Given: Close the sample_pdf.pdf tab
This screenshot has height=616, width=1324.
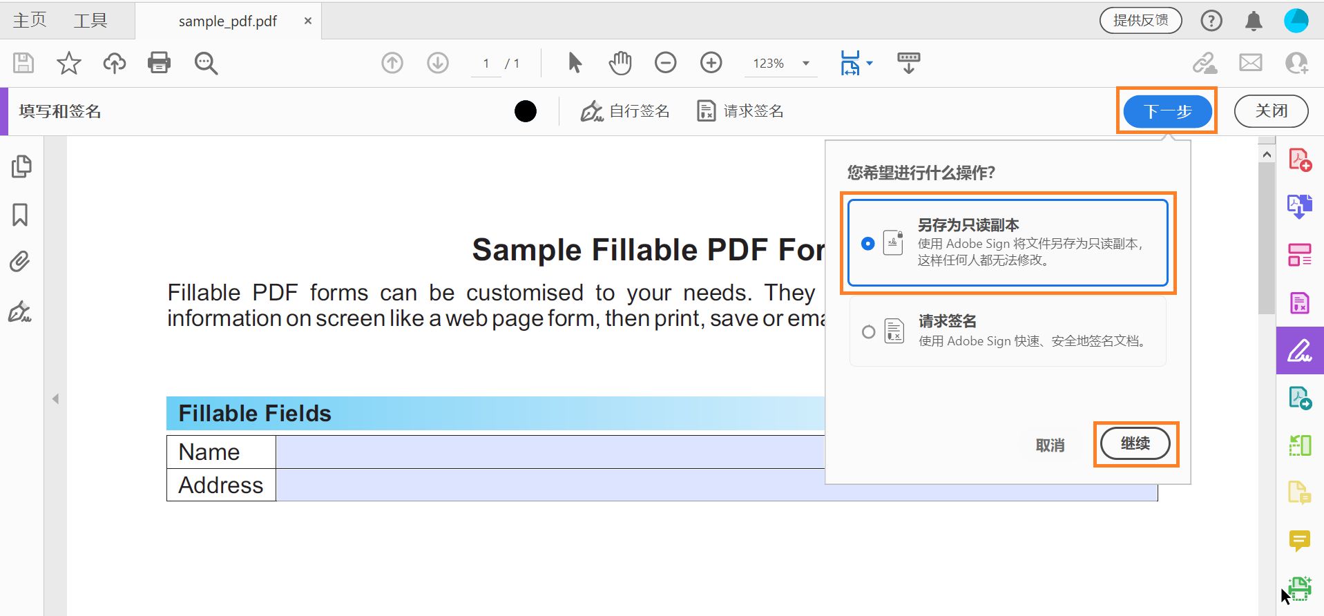Looking at the screenshot, I should (308, 21).
